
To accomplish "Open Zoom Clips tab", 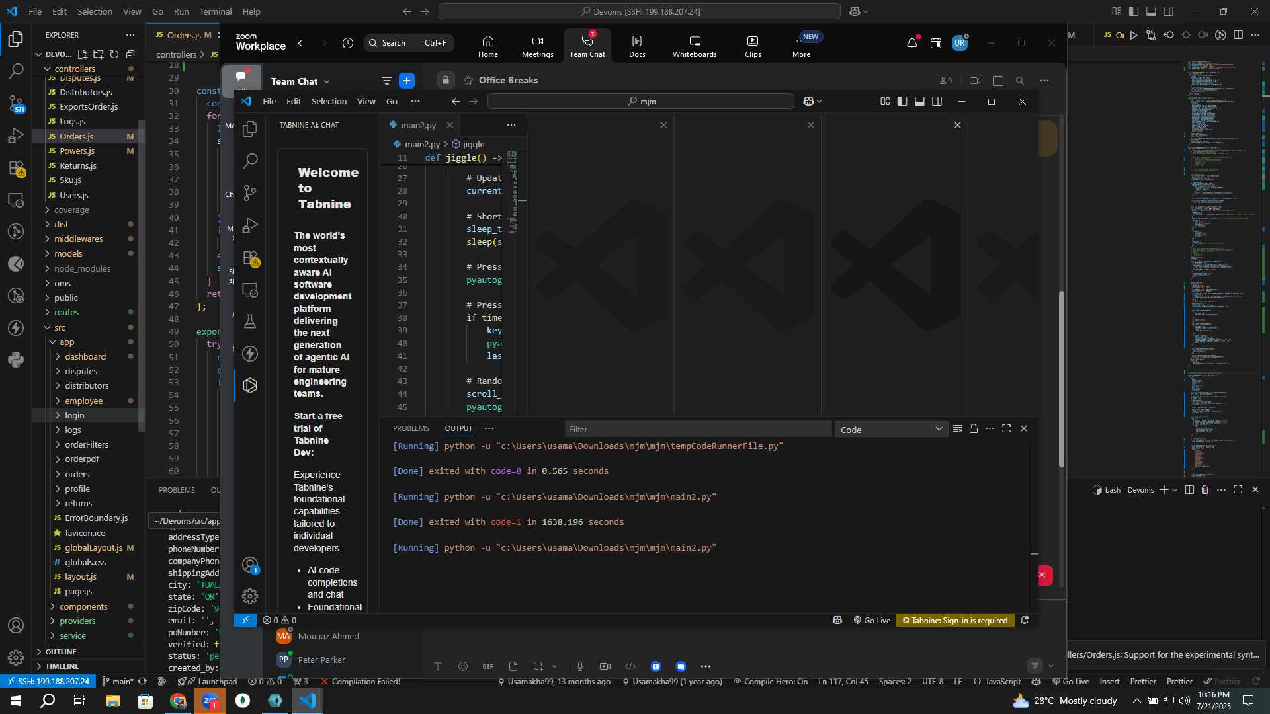I will pyautogui.click(x=753, y=46).
